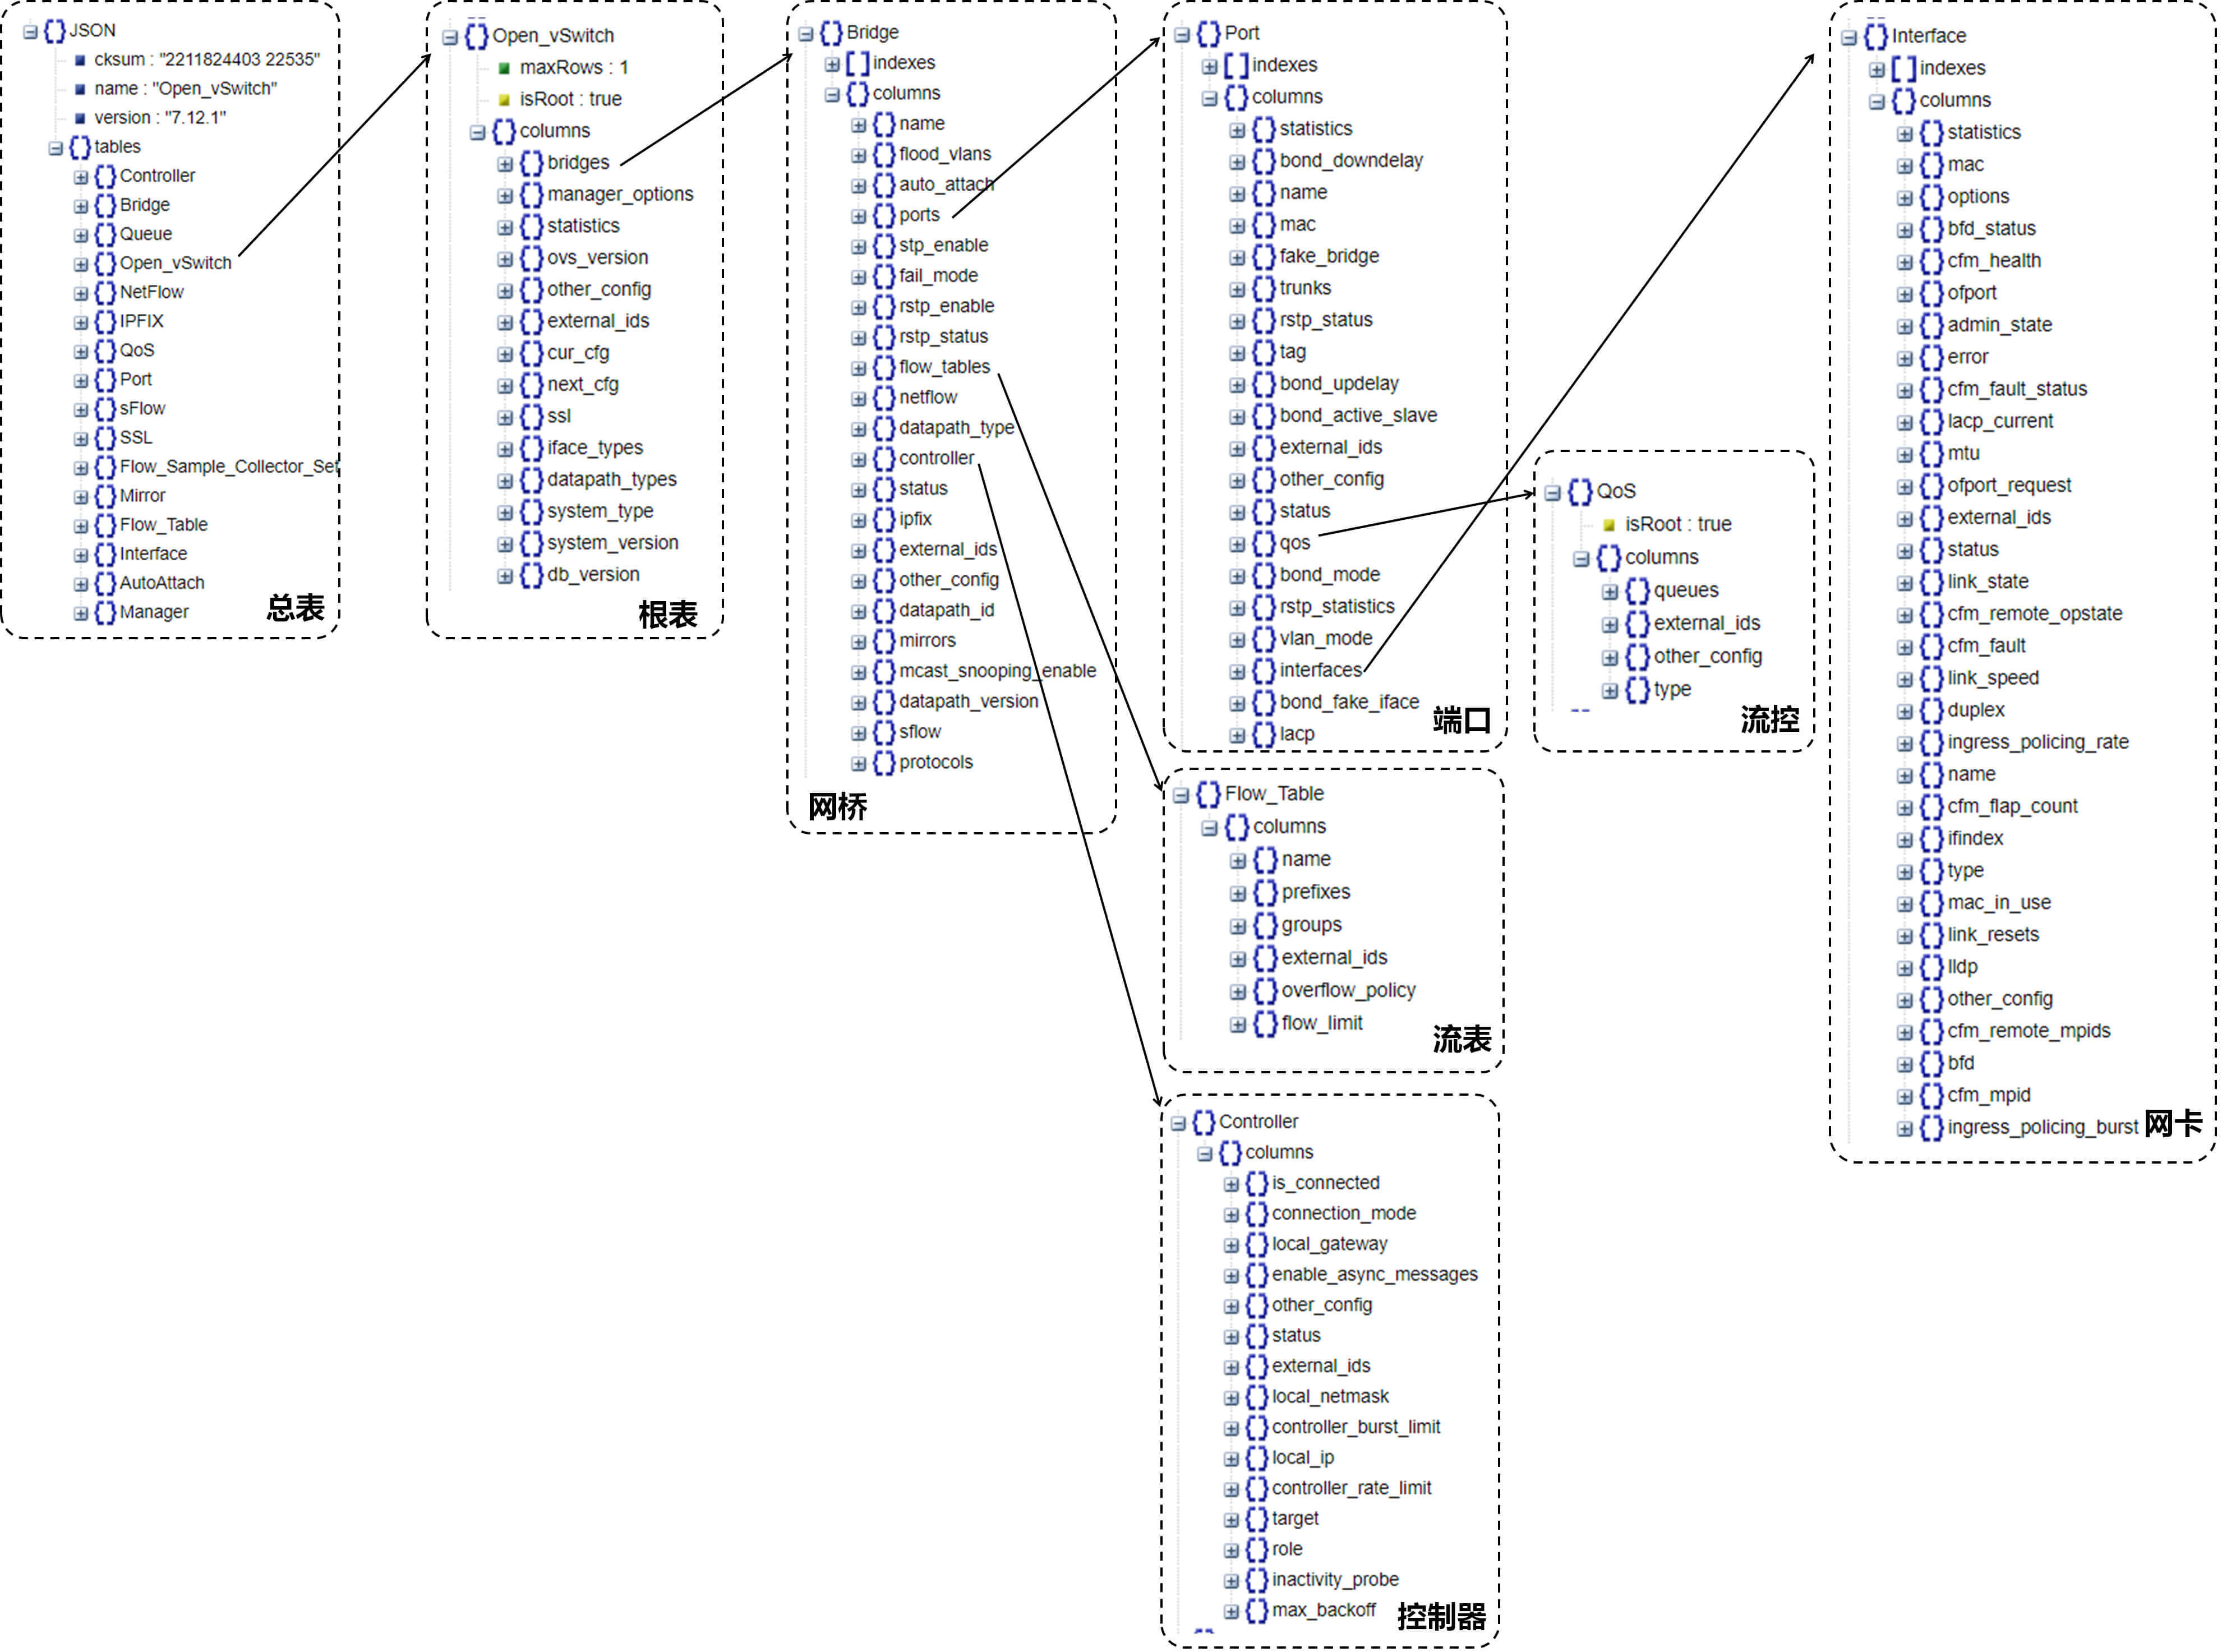Expand the flow_tables column under Bridge

point(858,368)
